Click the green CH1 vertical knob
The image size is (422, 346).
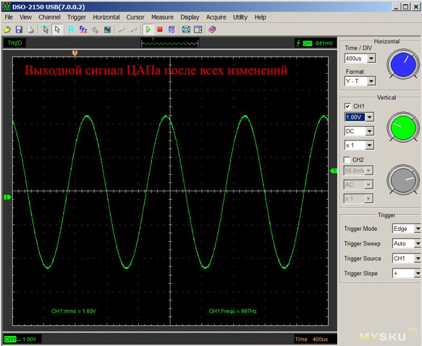(x=403, y=127)
